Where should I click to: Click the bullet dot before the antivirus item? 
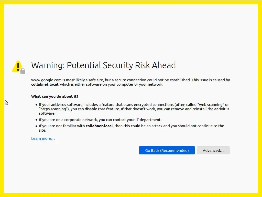36,105
